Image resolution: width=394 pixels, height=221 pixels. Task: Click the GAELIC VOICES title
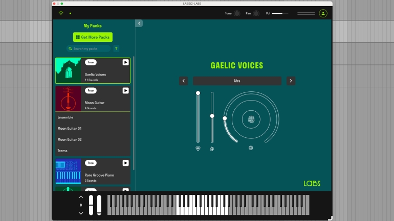237,65
